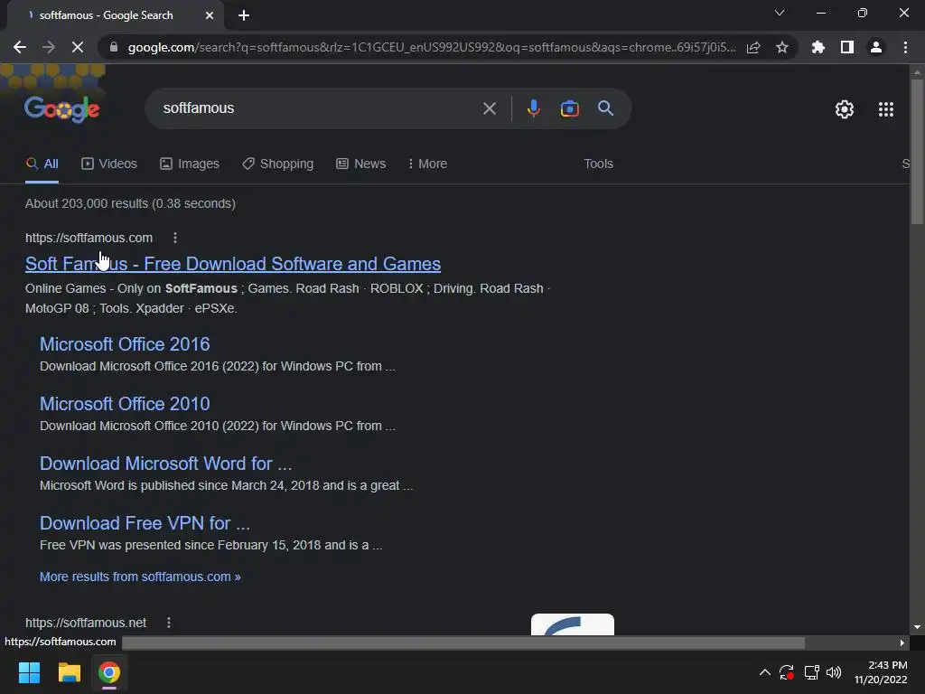
Task: Stop loading the page
Action: (78, 47)
